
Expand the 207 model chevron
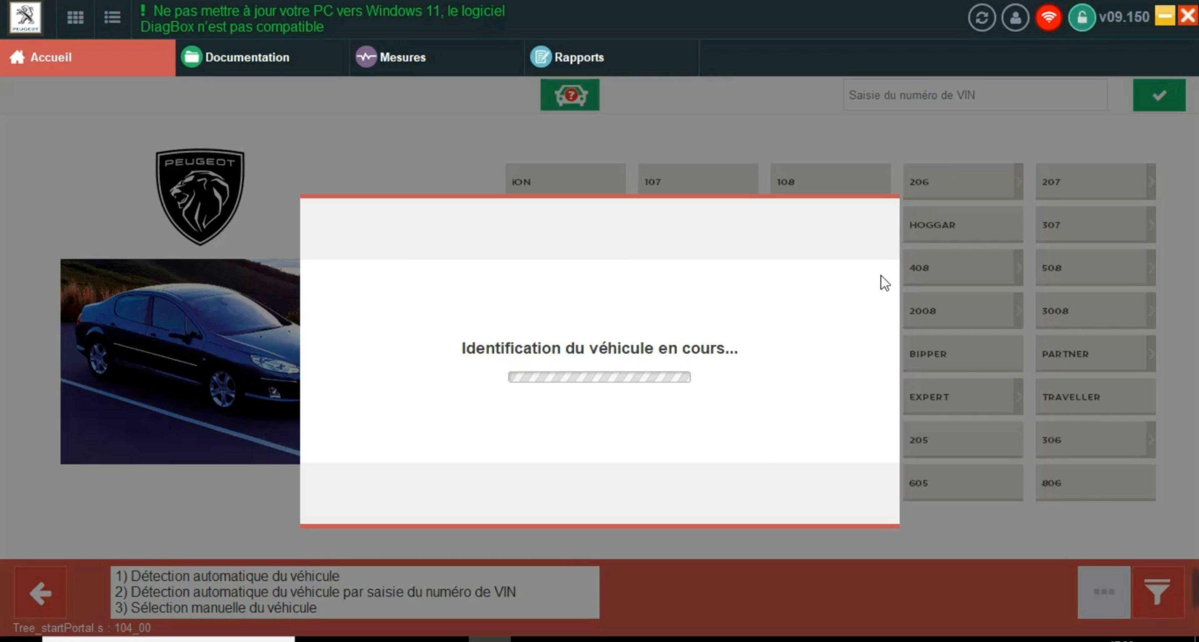[x=1150, y=182]
